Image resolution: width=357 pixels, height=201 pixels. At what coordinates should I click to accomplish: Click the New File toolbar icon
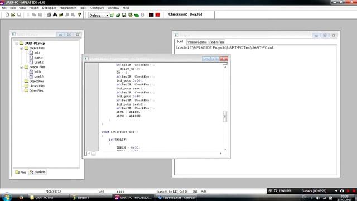(7, 15)
